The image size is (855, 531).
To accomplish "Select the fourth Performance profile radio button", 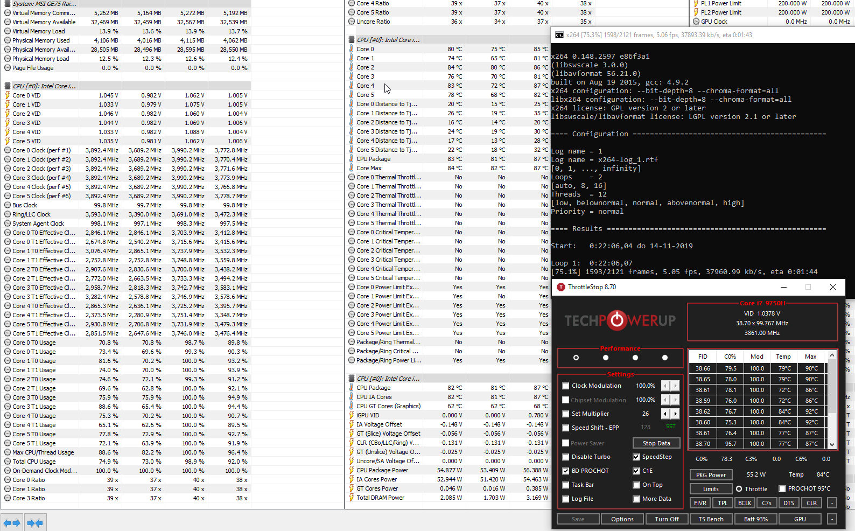I will (x=665, y=358).
